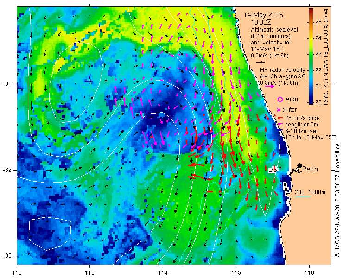Screen dimensions: 343x278
Task: Click the 'Argo' legend text
Action: [292, 99]
